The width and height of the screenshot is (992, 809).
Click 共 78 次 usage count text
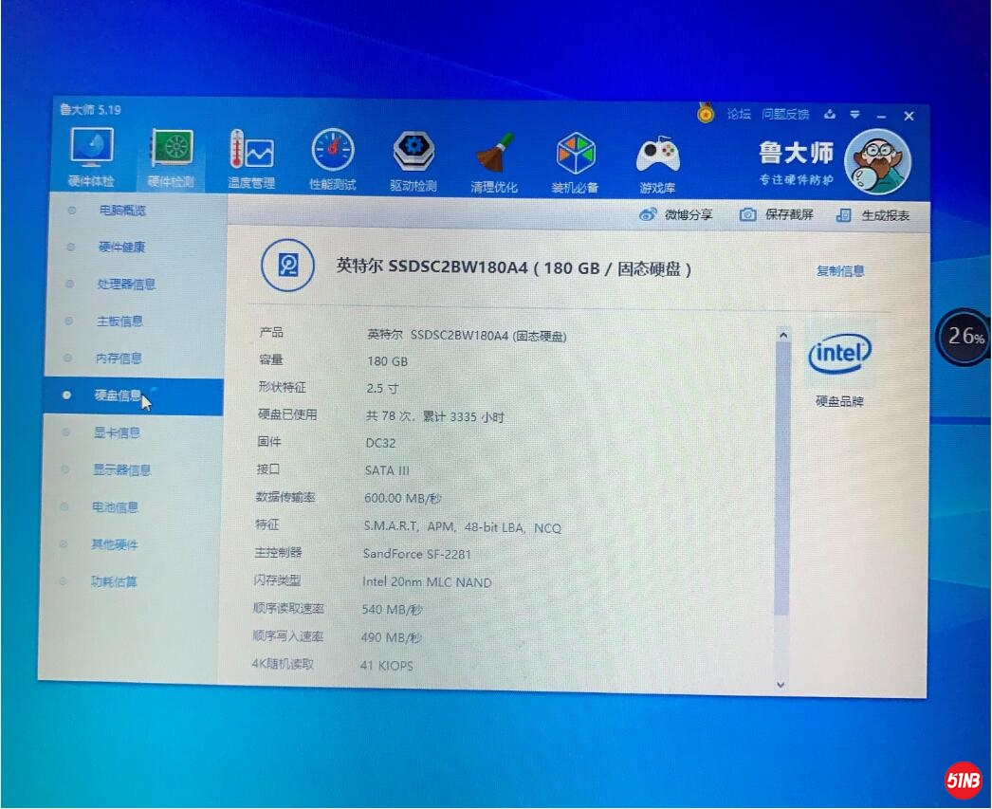(390, 416)
